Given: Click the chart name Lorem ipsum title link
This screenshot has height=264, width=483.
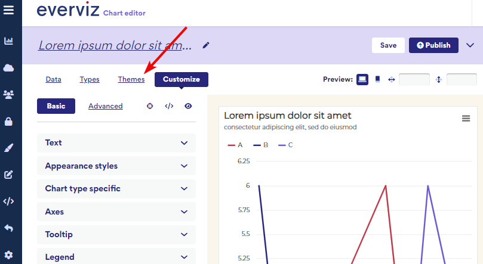Looking at the screenshot, I should (x=115, y=45).
